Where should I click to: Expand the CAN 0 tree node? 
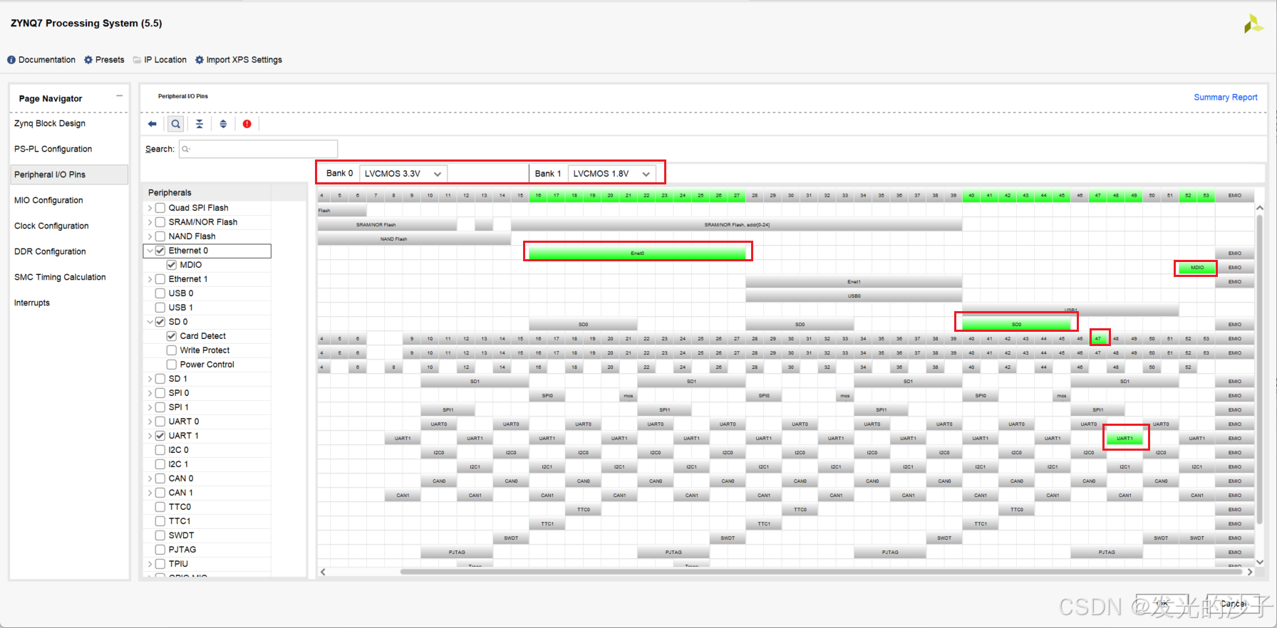coord(150,478)
